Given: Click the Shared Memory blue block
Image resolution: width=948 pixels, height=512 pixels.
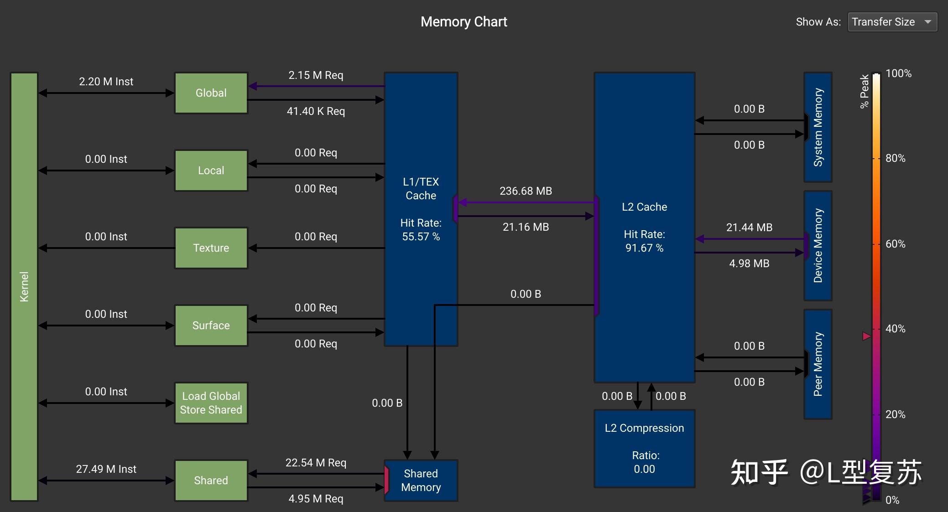Looking at the screenshot, I should point(421,481).
